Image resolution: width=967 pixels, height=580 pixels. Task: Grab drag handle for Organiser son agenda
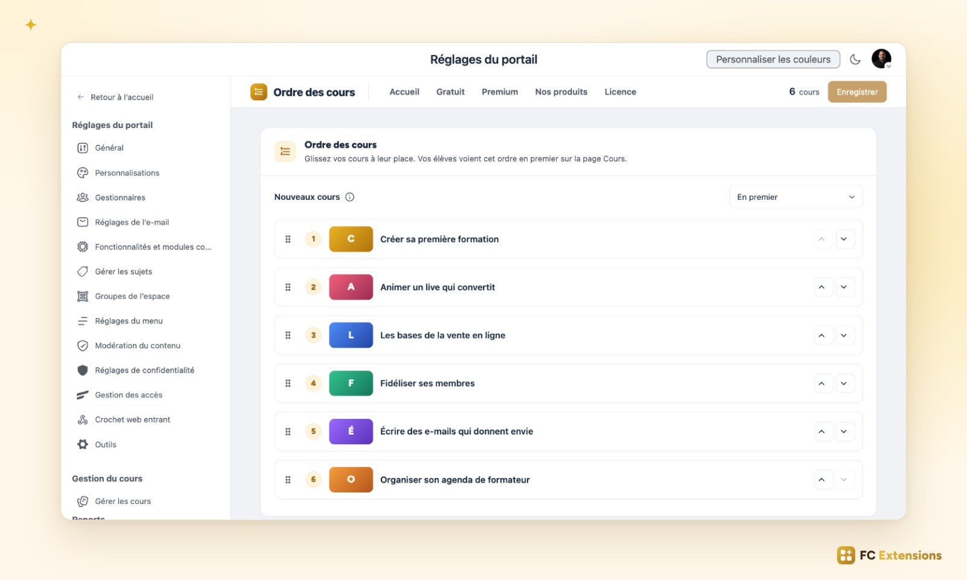(288, 480)
